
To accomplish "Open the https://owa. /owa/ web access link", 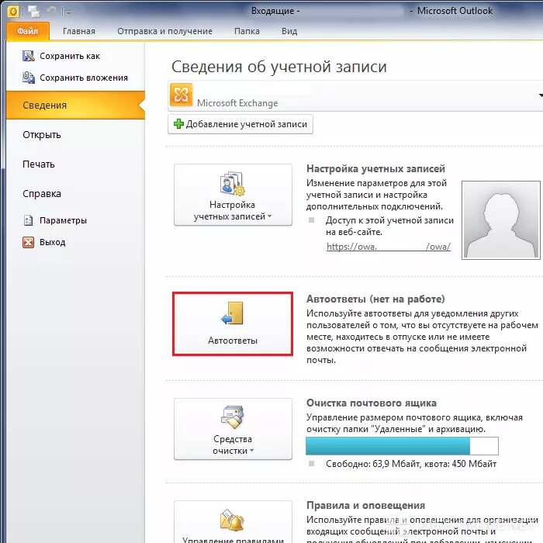I will [x=389, y=247].
